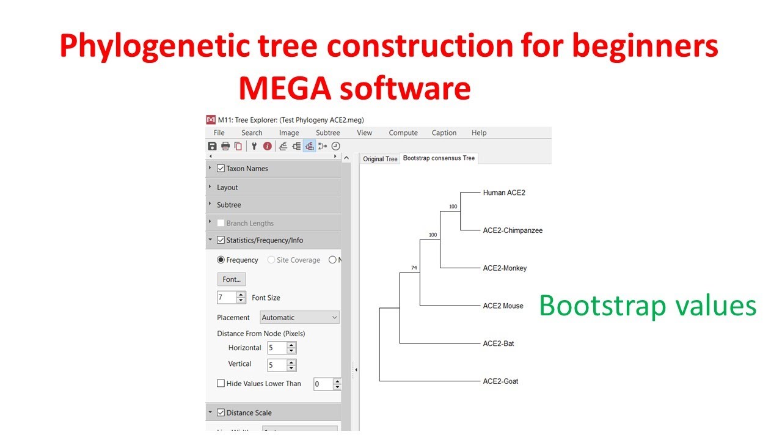Click the right arrow of the horizontal scrollbar
Screen dimensions: 782x440
click(335, 156)
